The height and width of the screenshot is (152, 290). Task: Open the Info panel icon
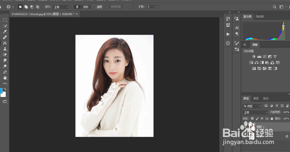tap(228, 43)
